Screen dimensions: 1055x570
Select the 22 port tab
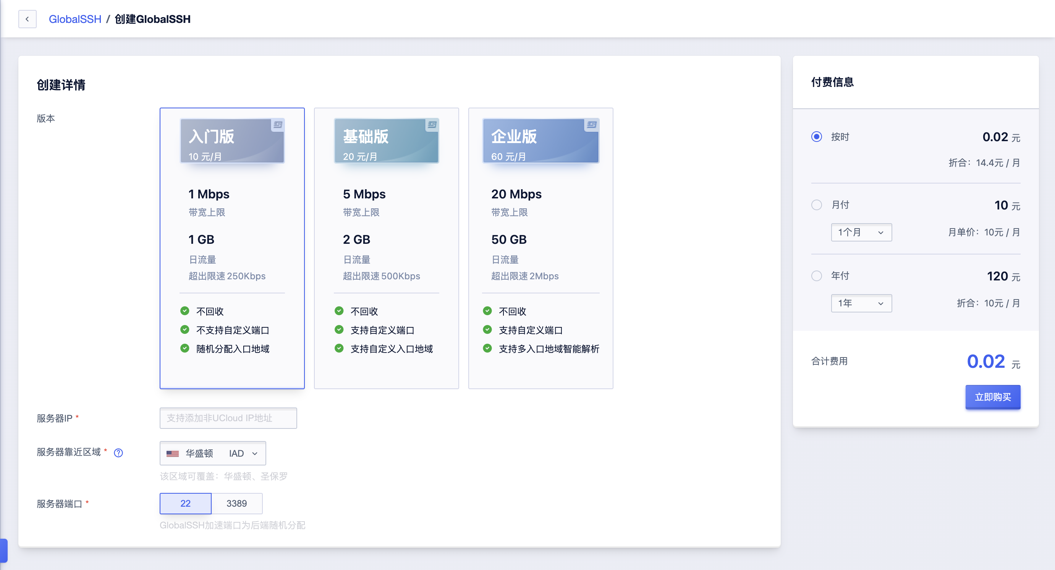click(185, 504)
